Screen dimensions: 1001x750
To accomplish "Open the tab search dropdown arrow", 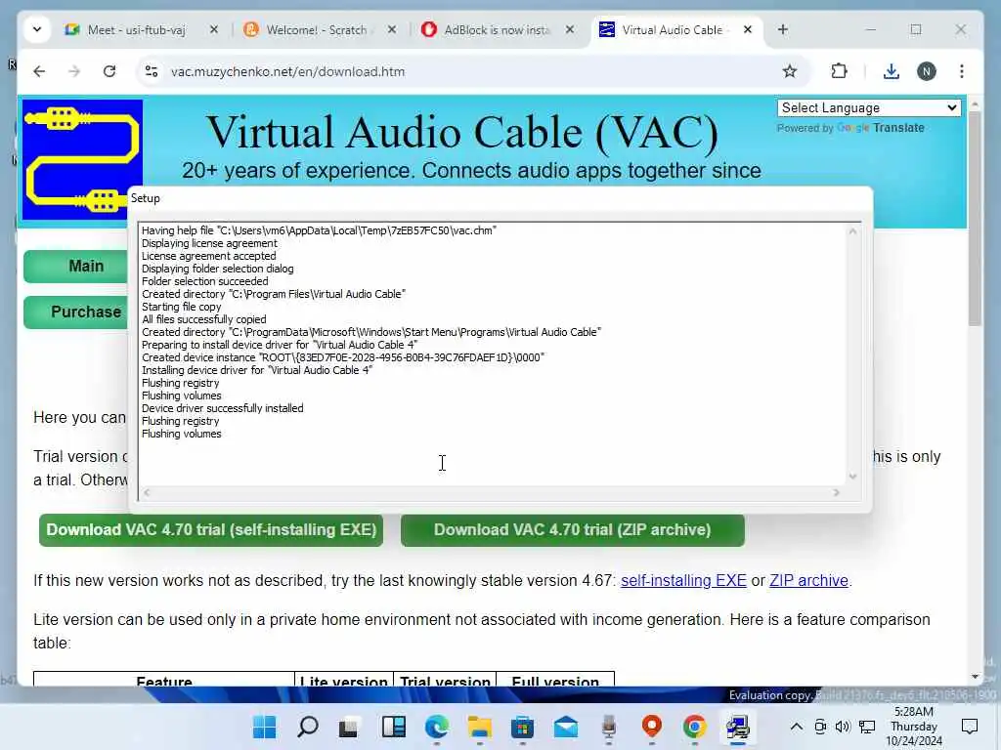I will (37, 29).
